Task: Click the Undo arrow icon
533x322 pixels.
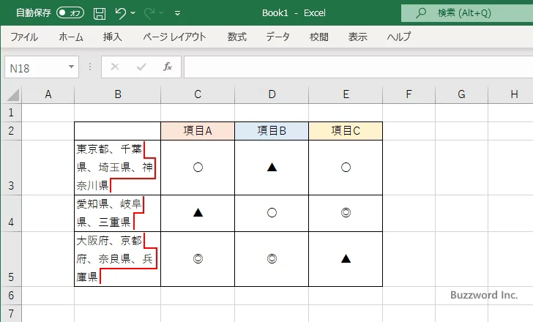Action: point(122,12)
